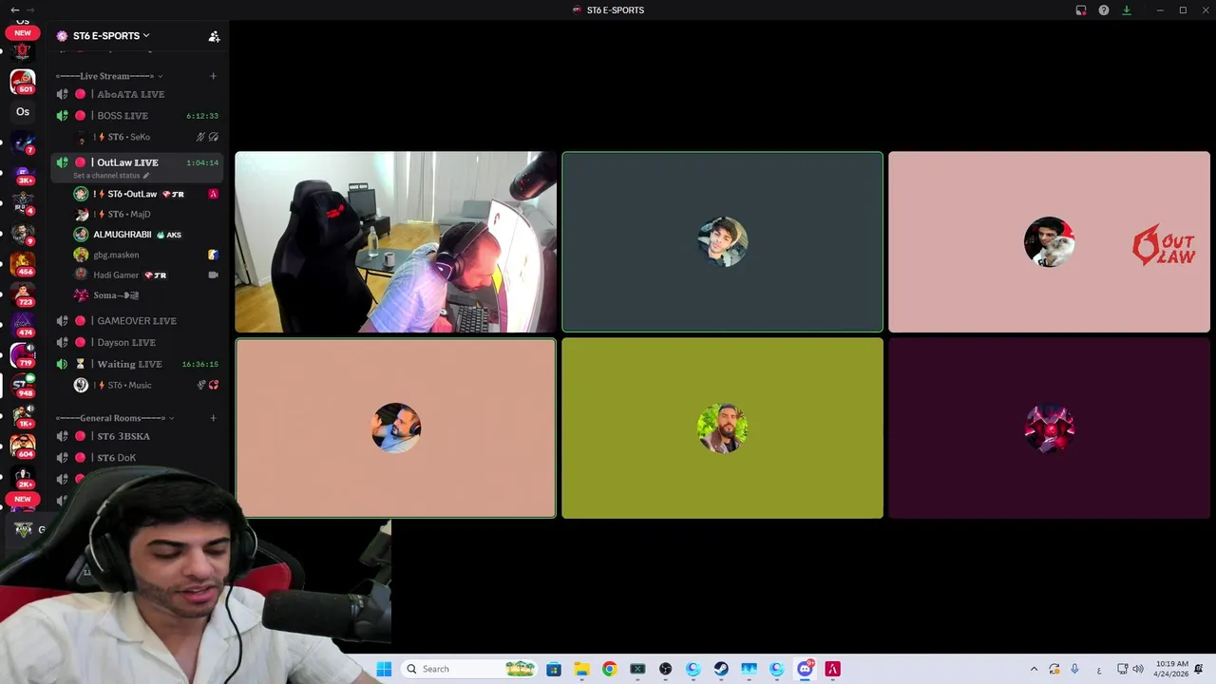Open the taskbar volume control
The width and height of the screenshot is (1216, 684).
(1138, 669)
